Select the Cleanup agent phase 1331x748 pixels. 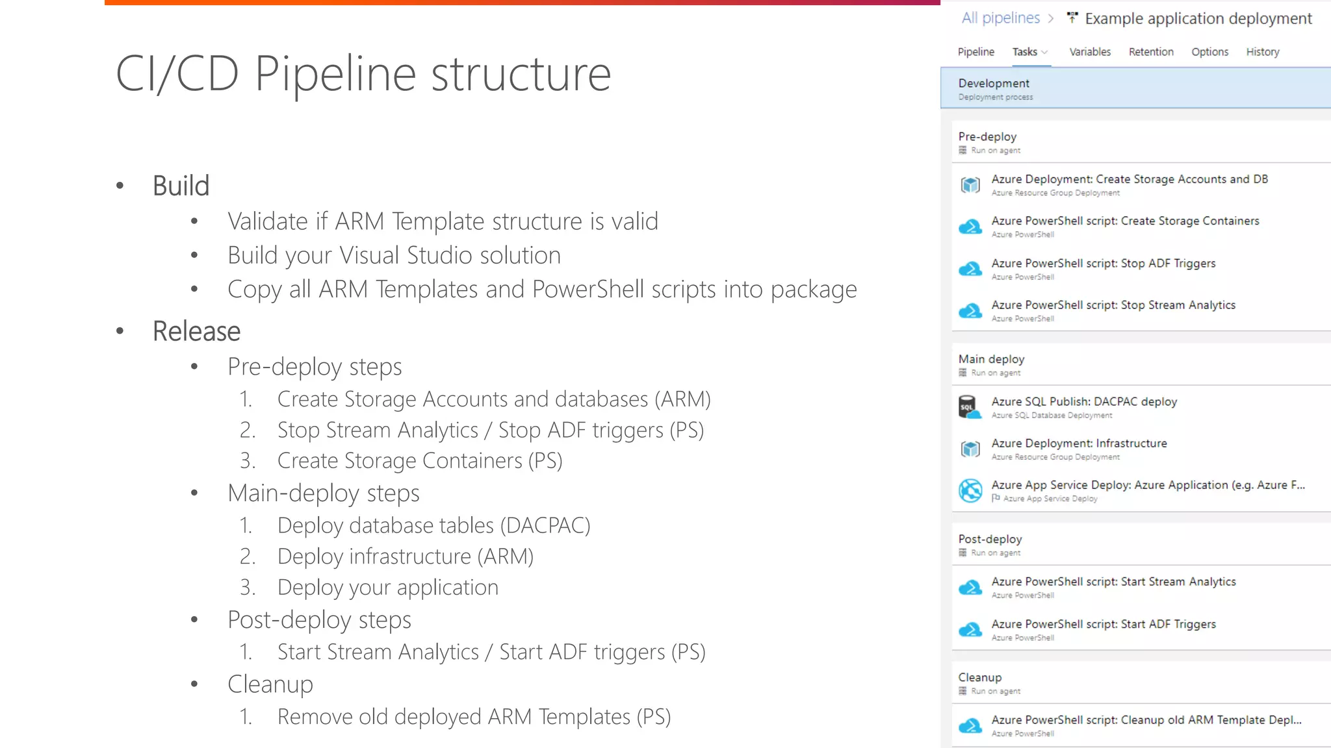click(1141, 683)
